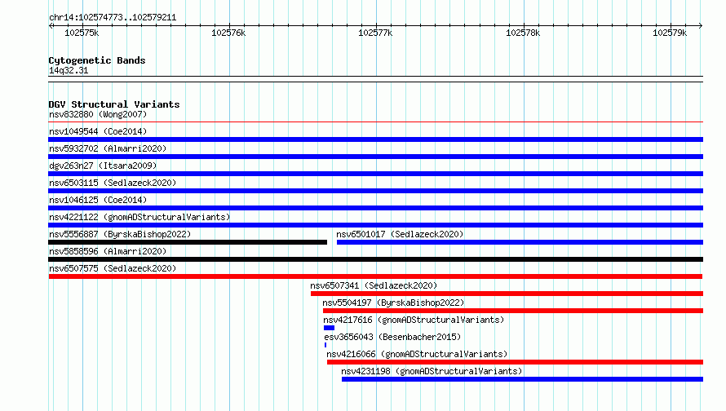726x411 pixels.
Task: Click the blue bar under nsv6501017
Action: pos(520,242)
